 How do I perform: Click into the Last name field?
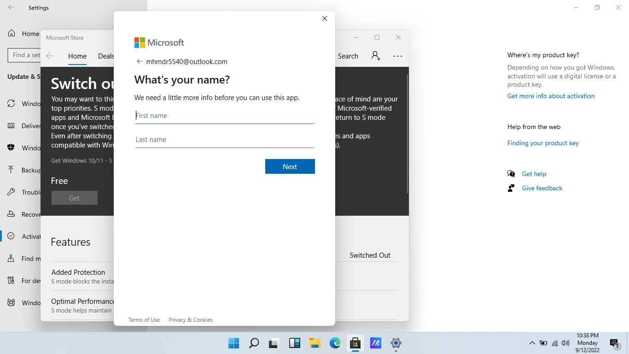click(x=224, y=140)
